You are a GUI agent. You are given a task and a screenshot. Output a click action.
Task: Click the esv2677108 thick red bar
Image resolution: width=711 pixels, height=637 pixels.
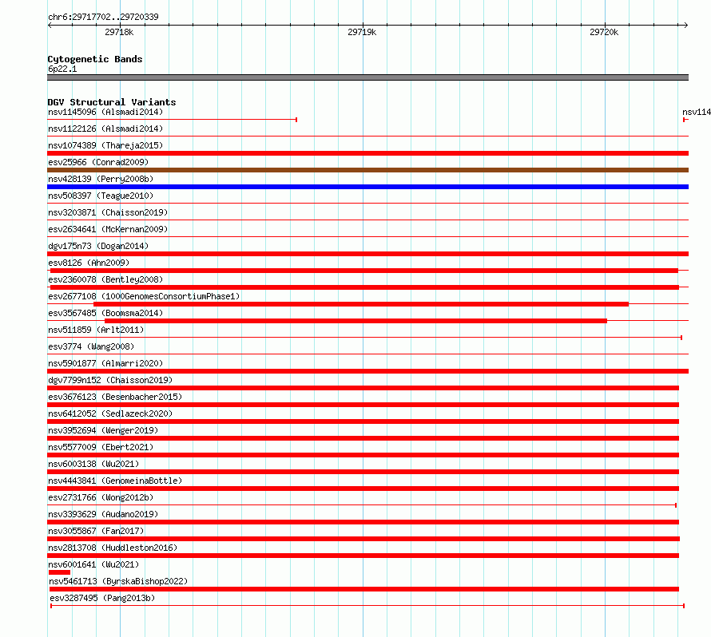[x=361, y=304]
